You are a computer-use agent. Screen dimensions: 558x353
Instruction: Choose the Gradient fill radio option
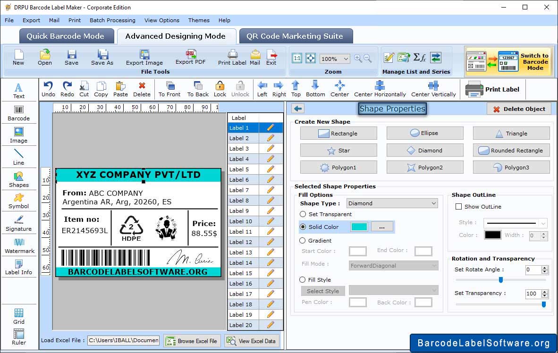(x=303, y=241)
